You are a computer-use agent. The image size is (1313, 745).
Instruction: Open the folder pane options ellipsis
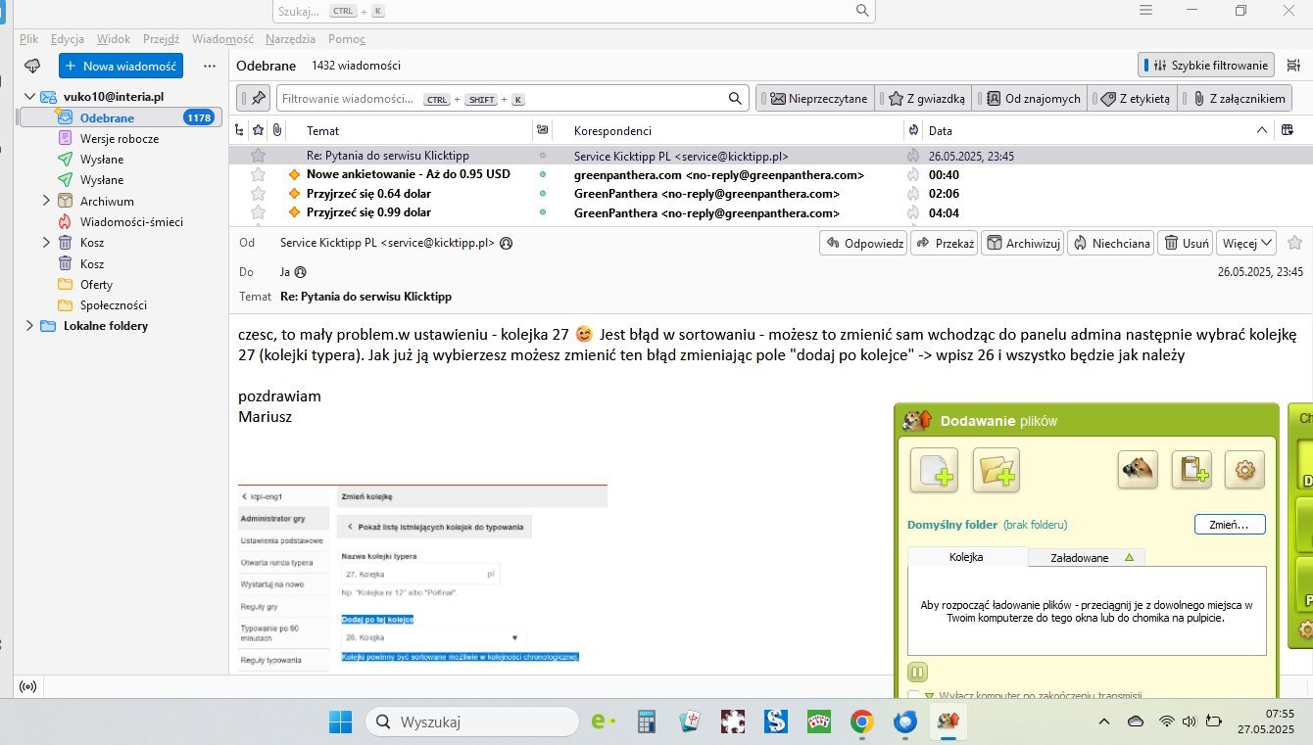(x=209, y=66)
